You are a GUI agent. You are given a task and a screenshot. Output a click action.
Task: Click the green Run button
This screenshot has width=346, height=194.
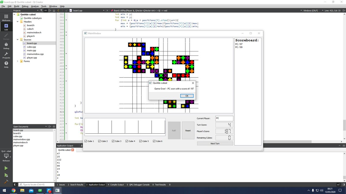coord(6,168)
